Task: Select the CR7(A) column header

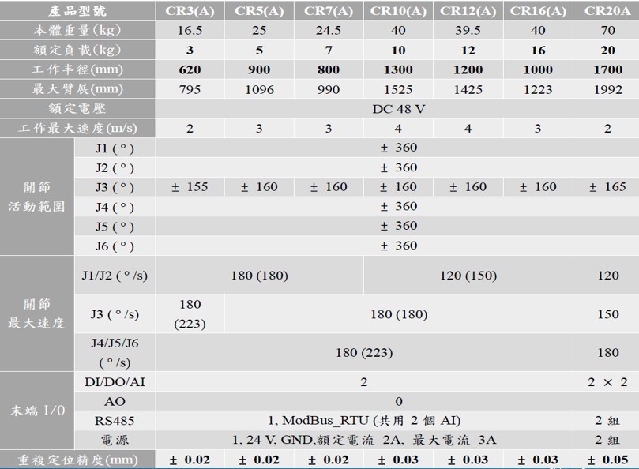Action: [x=329, y=10]
